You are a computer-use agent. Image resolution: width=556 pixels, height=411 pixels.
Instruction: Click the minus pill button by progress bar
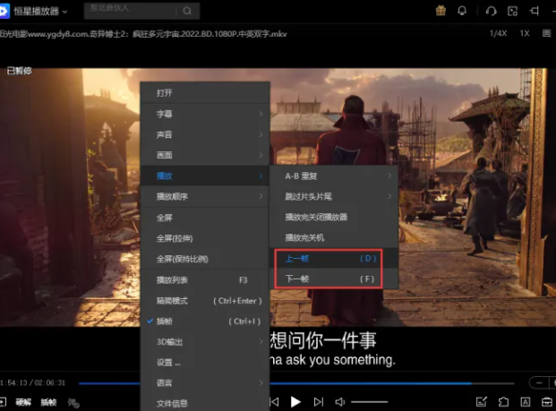(x=539, y=383)
